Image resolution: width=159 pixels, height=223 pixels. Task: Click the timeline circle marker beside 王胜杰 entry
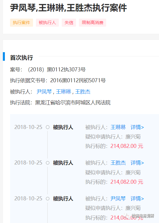pyautogui.click(x=48, y=163)
